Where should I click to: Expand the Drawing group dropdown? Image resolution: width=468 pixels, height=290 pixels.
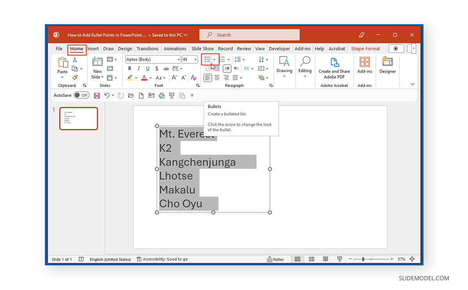pyautogui.click(x=284, y=77)
